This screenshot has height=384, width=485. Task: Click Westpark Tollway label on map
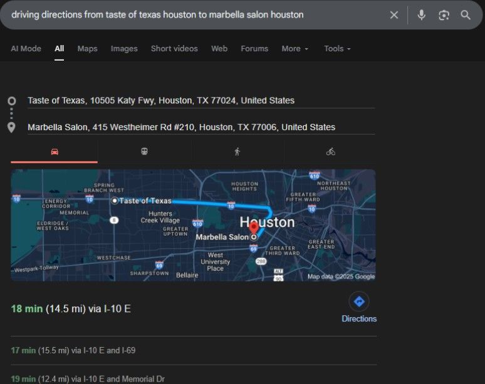(36, 268)
